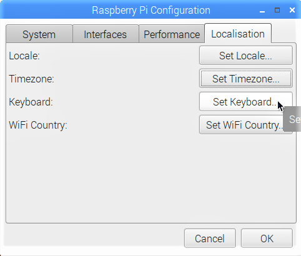Close the Raspberry Pi Configuration window
Image resolution: width=301 pixels, height=256 pixels.
point(292,10)
